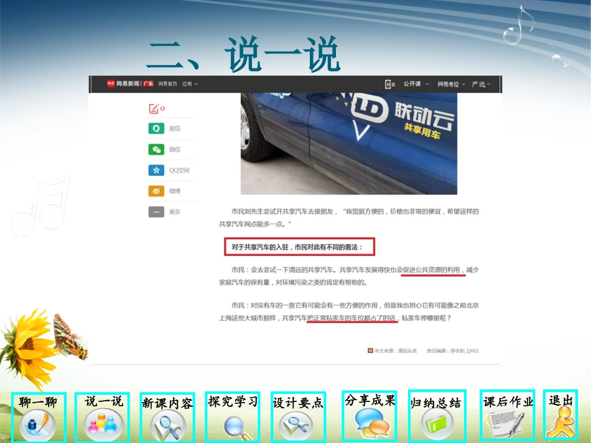Click the 易信 share icon
Screen dimensions: 591x443
[x=156, y=129]
